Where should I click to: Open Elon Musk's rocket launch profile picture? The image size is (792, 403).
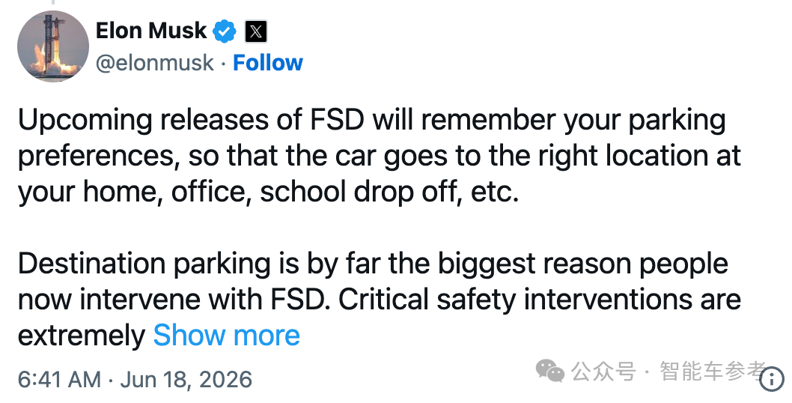pyautogui.click(x=53, y=46)
